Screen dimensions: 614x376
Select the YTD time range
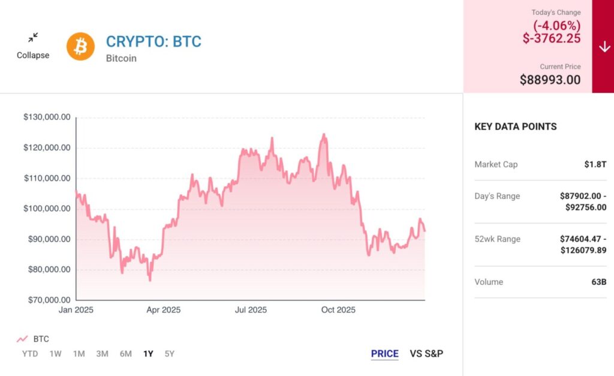30,354
